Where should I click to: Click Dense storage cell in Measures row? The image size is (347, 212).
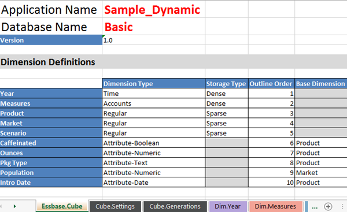tap(227, 103)
